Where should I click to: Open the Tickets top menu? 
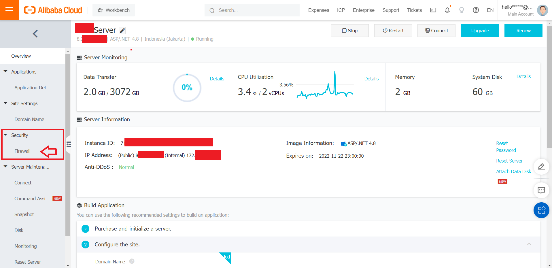pyautogui.click(x=414, y=10)
